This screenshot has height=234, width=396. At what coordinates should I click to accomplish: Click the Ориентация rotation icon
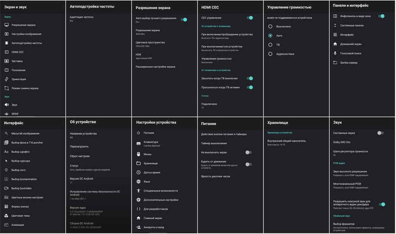(7, 79)
